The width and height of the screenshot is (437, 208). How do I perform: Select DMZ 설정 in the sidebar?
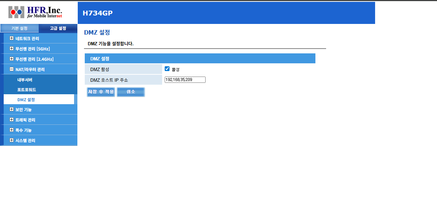point(26,99)
